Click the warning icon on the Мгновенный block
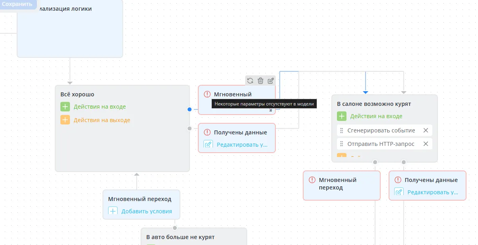The width and height of the screenshot is (478, 245). [x=207, y=94]
